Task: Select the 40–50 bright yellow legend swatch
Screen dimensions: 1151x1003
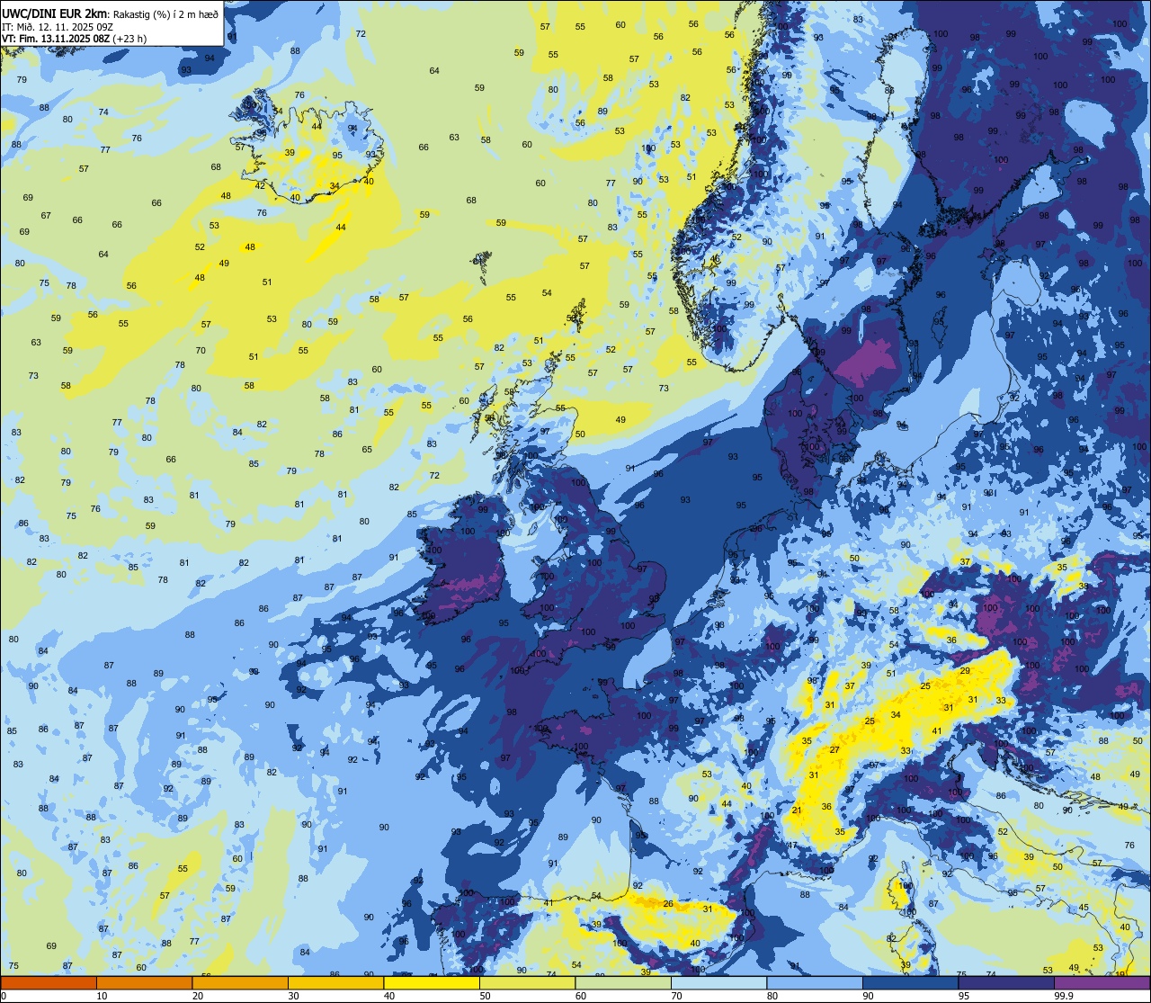Action: 432,982
